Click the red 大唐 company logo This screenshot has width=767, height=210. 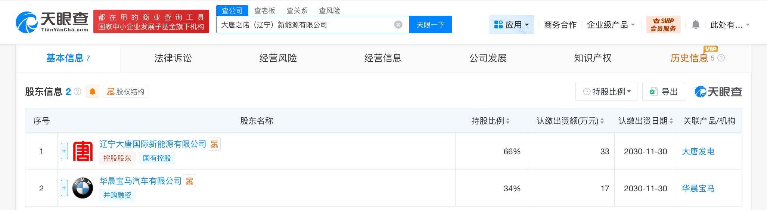83,151
